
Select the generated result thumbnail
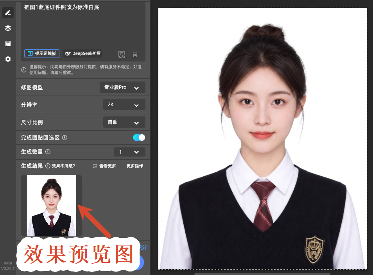(51, 205)
